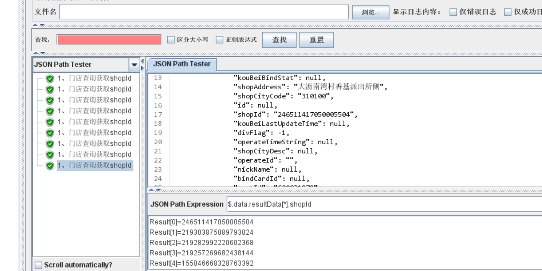Click the "operateId": "" line
This screenshot has height=271, width=542.
(265, 160)
